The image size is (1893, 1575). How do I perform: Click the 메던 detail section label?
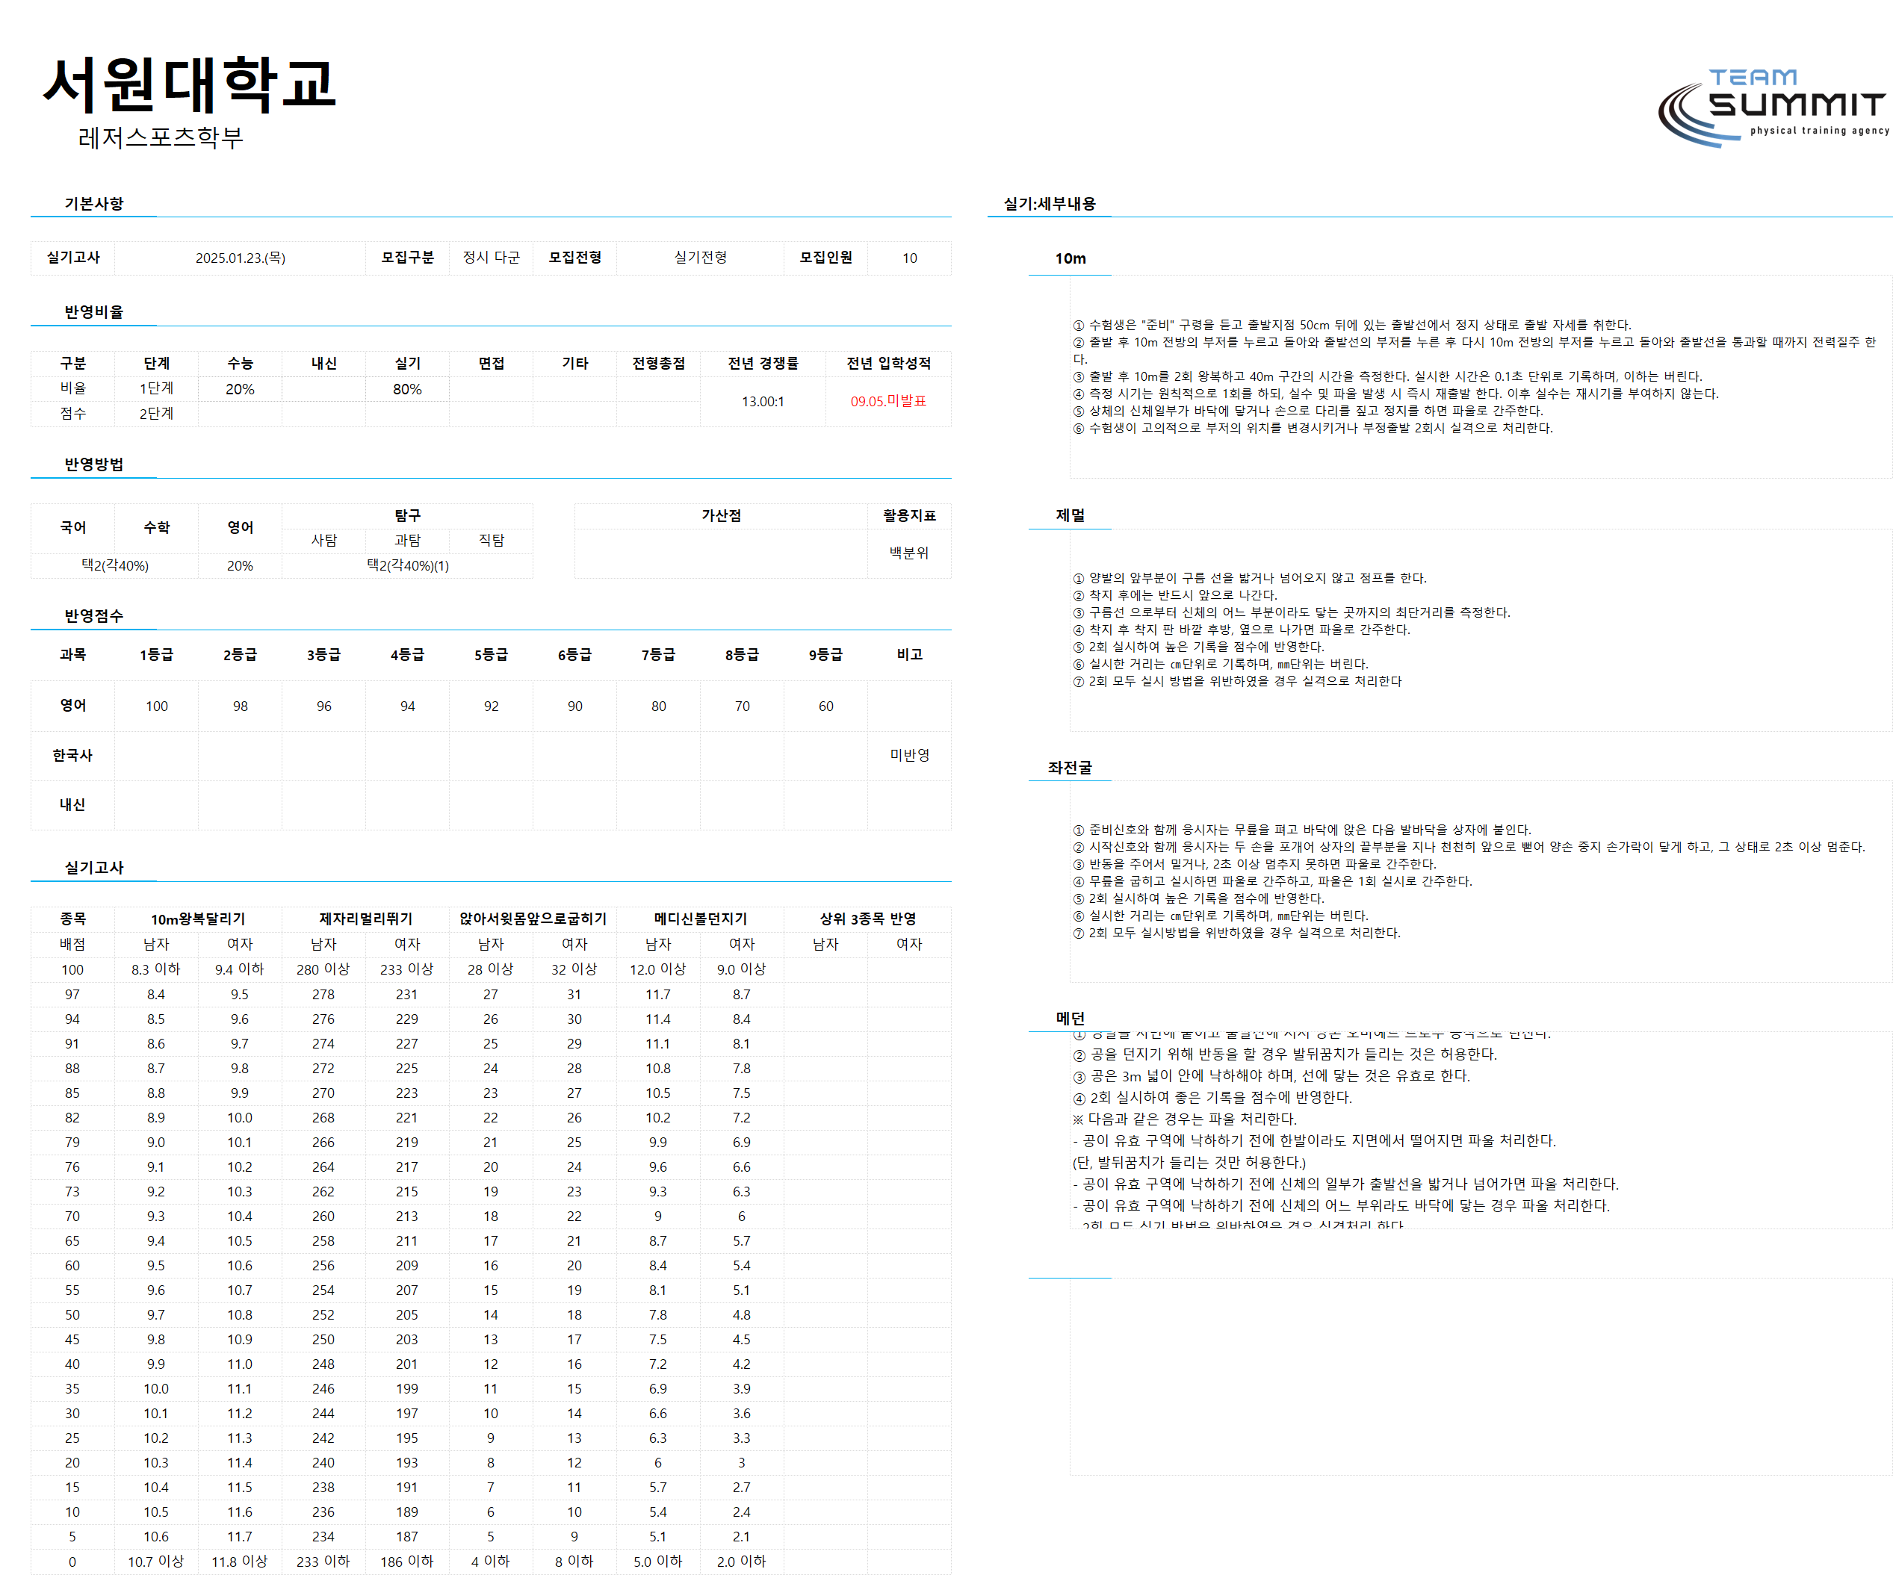pyautogui.click(x=1070, y=1018)
